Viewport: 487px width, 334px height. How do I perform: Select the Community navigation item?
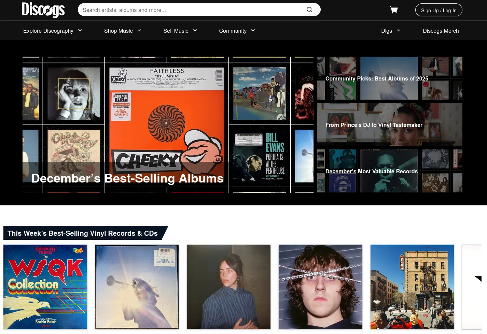233,31
